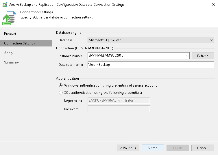This screenshot has height=155, width=218.
Task: Click the disabled Finish button
Action: [x=178, y=148]
